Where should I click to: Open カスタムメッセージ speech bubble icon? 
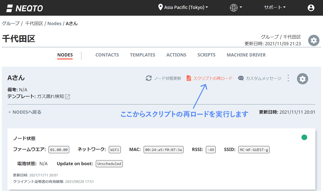click(x=241, y=79)
